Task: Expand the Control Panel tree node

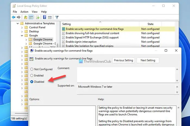Action: tap(22, 27)
